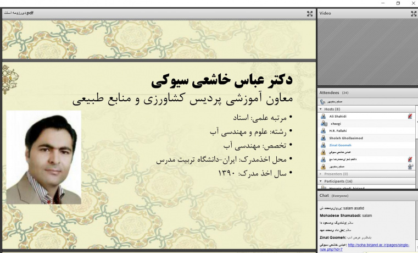Select attendee chezgi in hosts list

click(336, 124)
